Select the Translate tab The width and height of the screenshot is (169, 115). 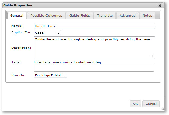tap(105, 16)
